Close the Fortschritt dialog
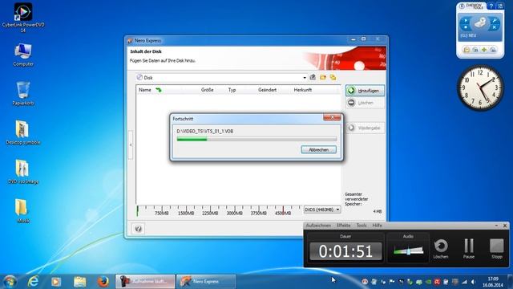 (332, 118)
